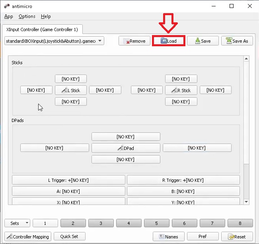
Task: Open the App menu
Action: [9, 16]
